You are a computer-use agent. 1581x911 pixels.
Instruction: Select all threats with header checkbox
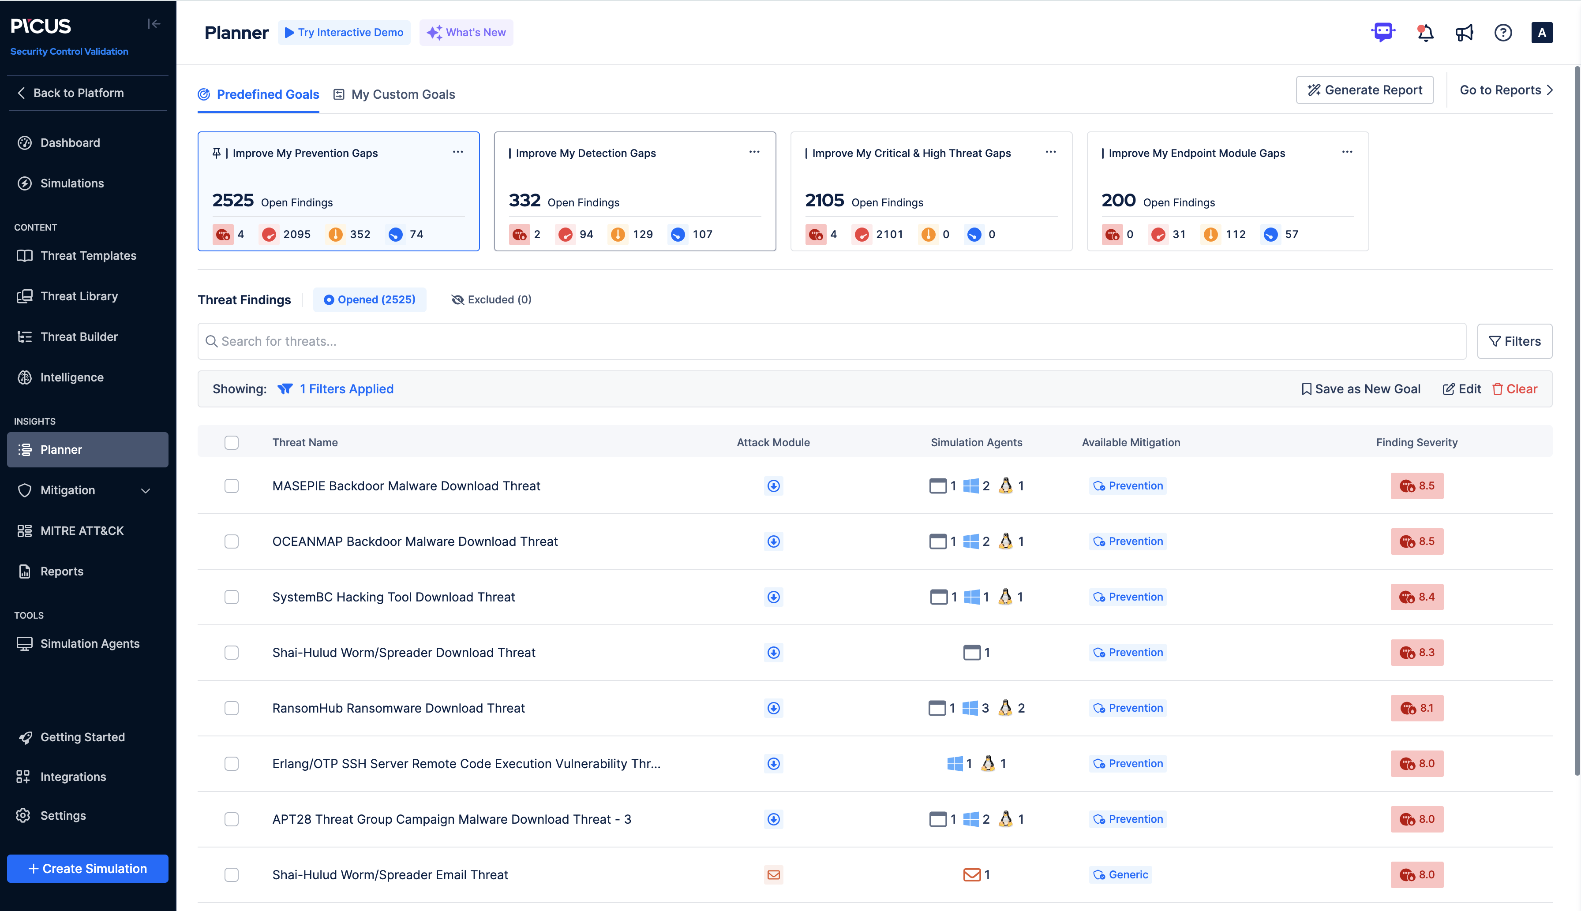pyautogui.click(x=232, y=442)
